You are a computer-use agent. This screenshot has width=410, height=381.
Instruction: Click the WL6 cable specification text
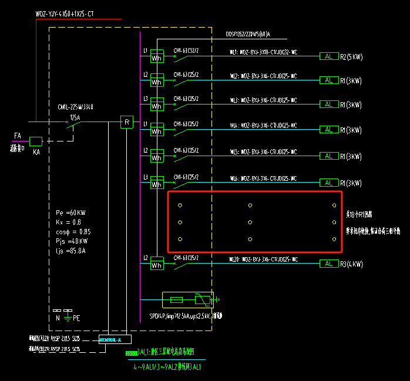(x=263, y=178)
